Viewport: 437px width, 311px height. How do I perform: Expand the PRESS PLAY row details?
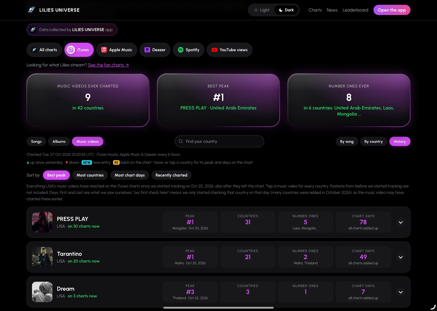point(400,222)
